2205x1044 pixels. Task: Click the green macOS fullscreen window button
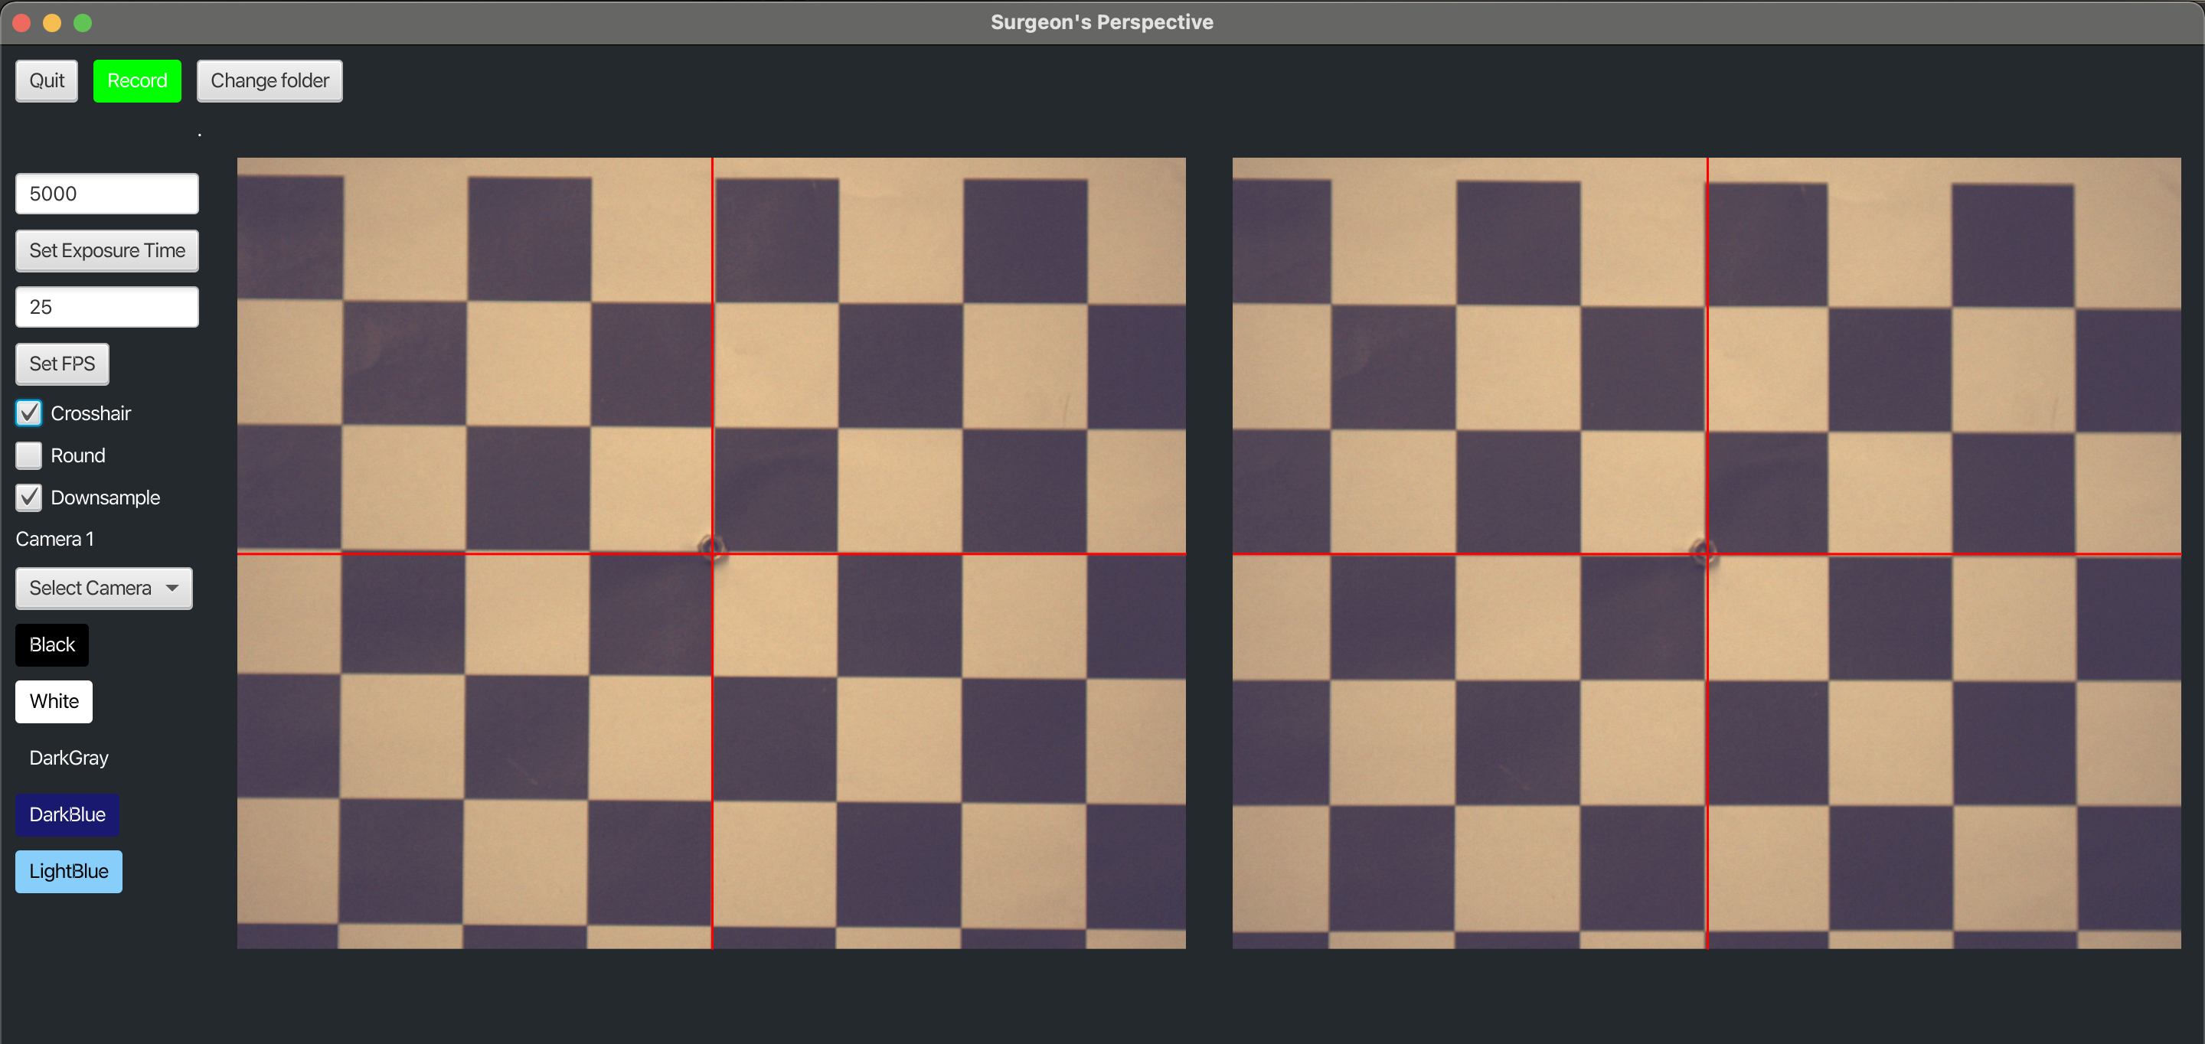click(83, 22)
